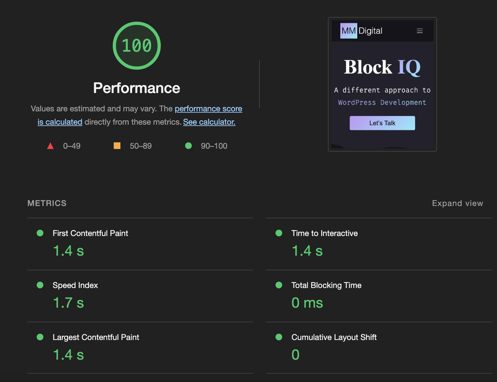Click the Performance heading
This screenshot has height=382, width=497.
(137, 88)
